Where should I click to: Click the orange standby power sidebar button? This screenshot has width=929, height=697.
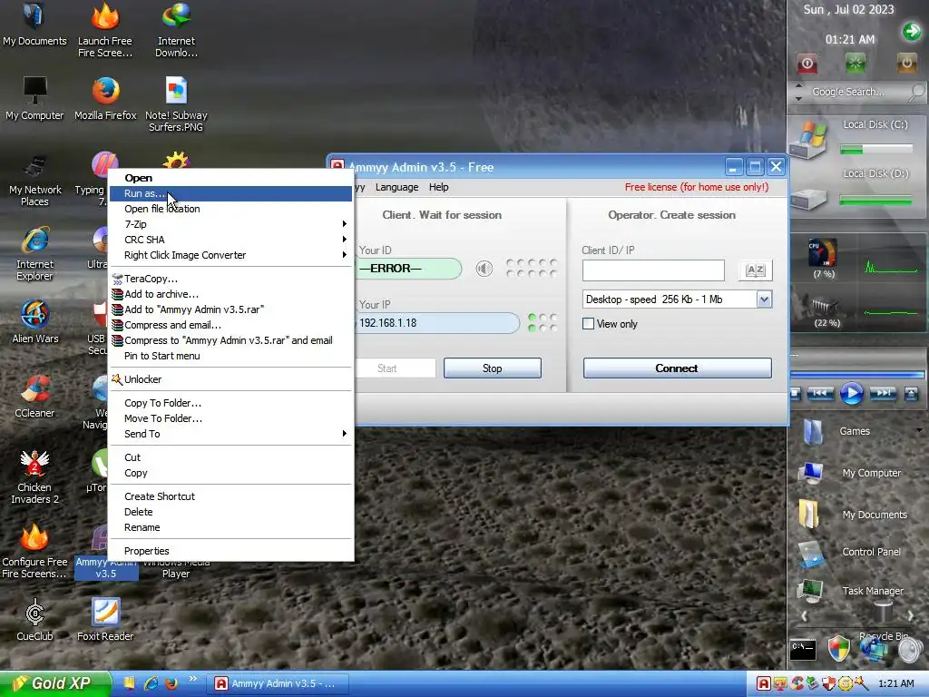coord(906,64)
